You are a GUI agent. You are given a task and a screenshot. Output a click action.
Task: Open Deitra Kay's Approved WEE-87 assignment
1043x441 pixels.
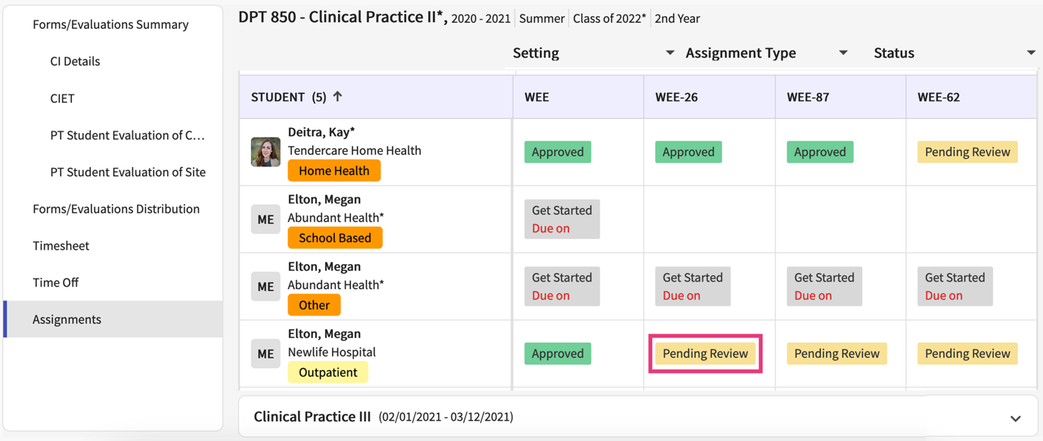click(x=819, y=152)
